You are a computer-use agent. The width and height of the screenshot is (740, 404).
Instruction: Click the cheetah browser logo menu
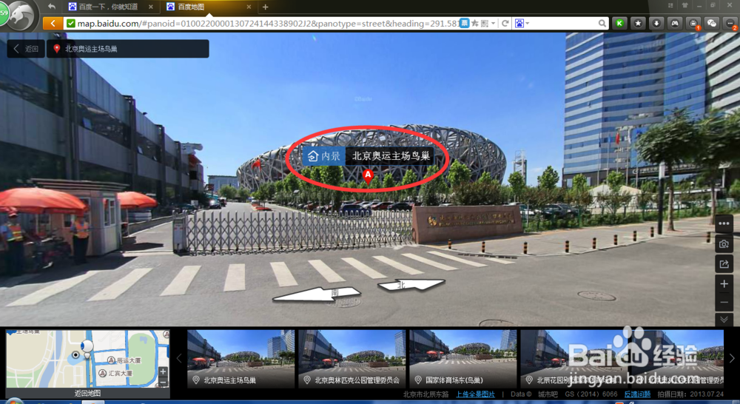coord(21,15)
